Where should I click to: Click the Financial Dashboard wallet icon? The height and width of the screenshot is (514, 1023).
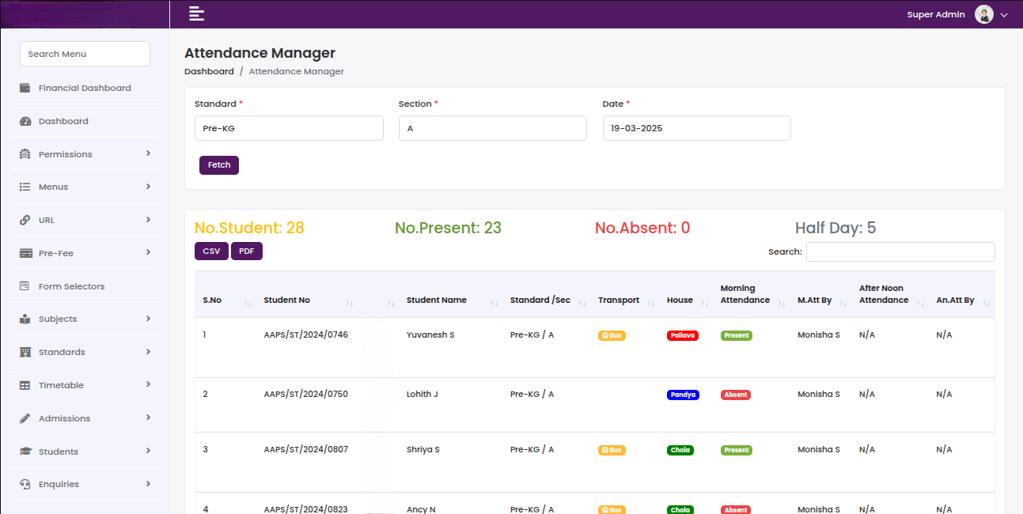(x=25, y=88)
